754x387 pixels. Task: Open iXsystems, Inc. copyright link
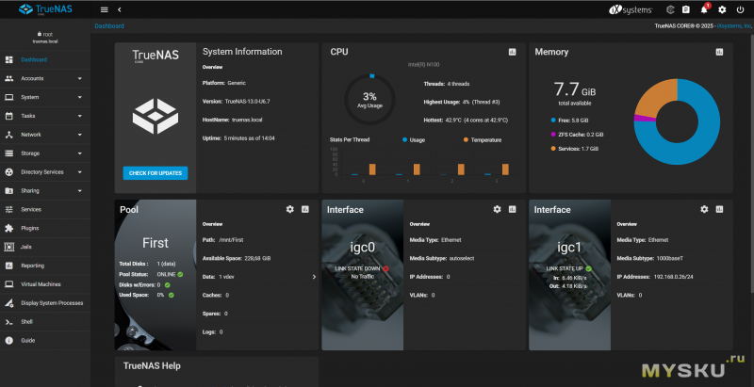coord(734,26)
